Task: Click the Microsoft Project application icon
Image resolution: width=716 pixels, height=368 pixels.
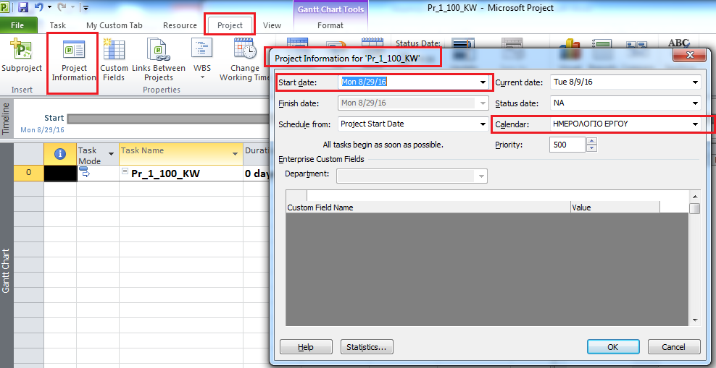Action: tap(6, 7)
